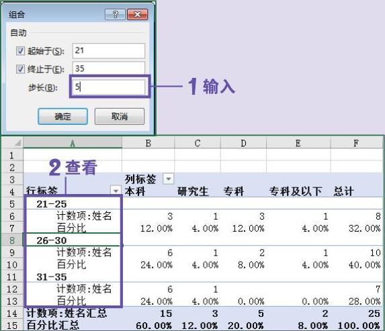Viewport: 385px width, 331px height.
Task: Select row 1 header
Action: click(x=12, y=155)
